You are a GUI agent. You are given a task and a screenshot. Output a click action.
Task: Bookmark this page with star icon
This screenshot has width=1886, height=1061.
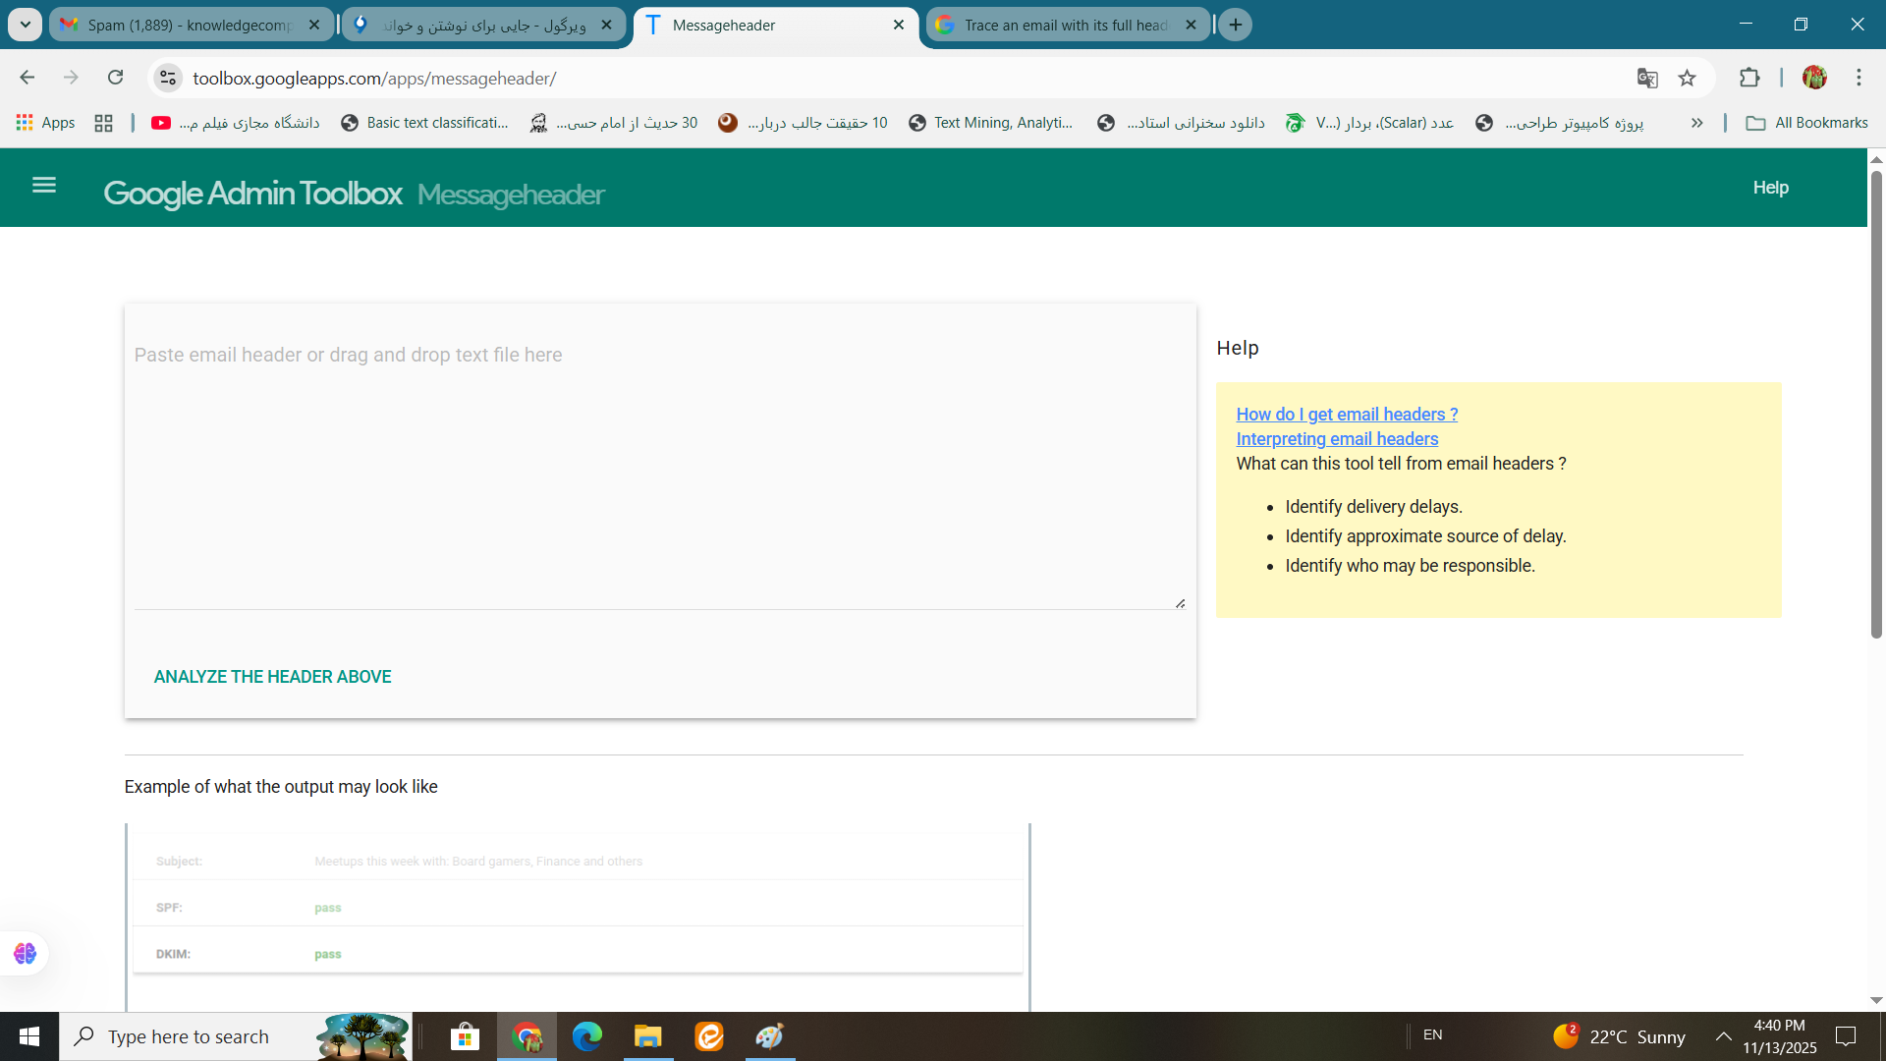point(1687,79)
